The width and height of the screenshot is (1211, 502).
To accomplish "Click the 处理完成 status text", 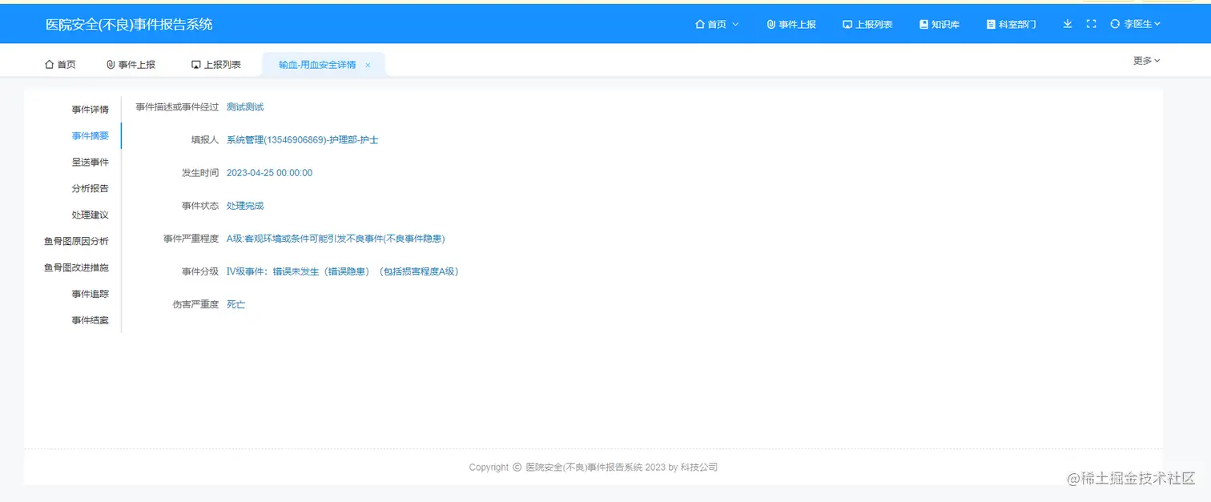I will 245,205.
